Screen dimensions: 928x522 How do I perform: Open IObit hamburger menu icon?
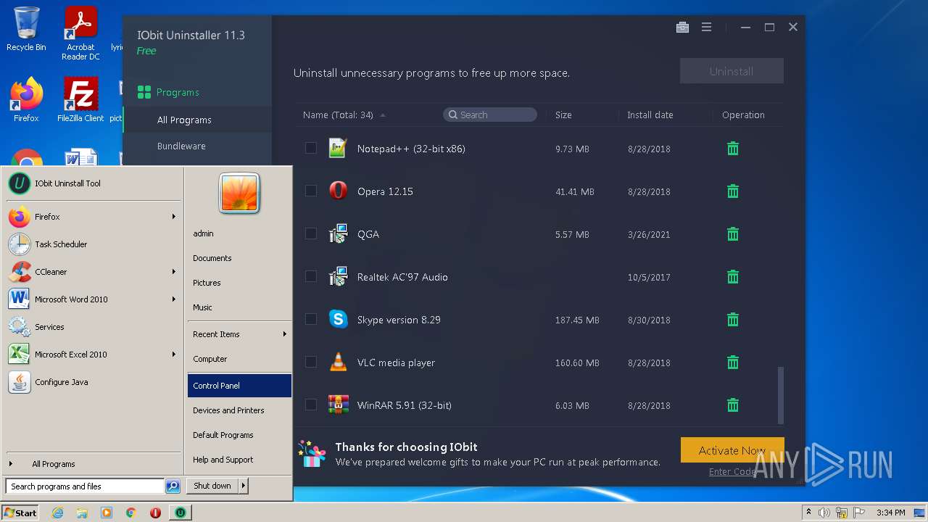click(x=706, y=27)
